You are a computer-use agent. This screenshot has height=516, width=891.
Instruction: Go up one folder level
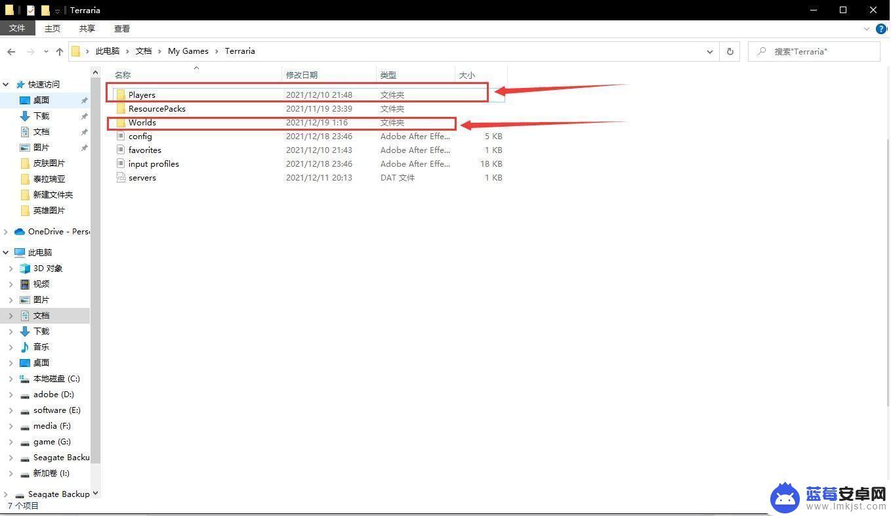coord(60,51)
